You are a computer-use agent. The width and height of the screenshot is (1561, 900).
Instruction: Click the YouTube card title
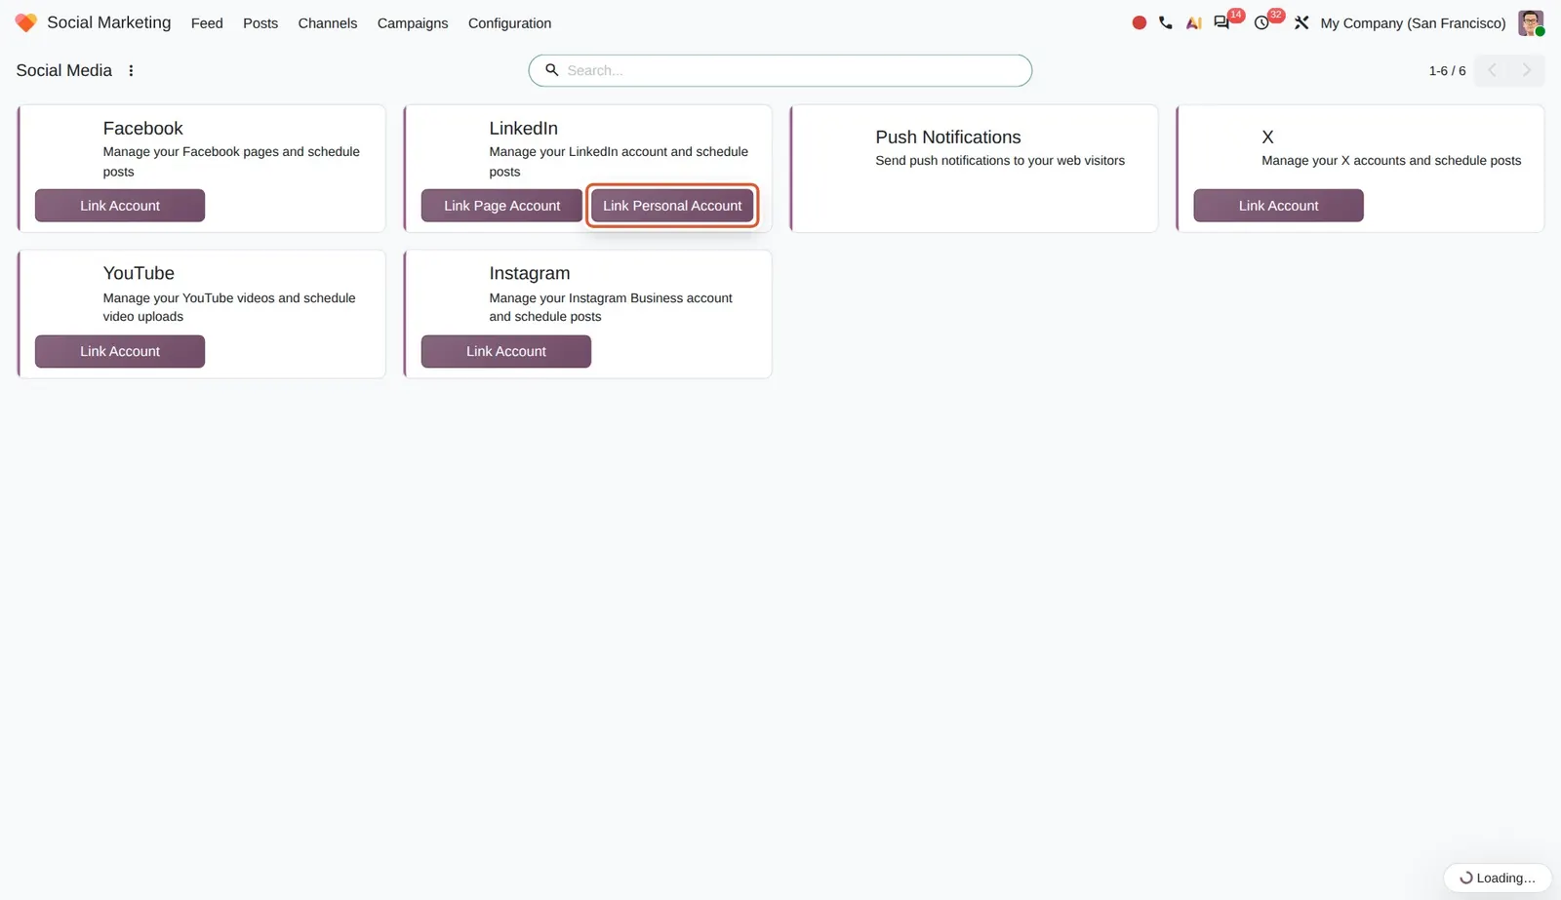pyautogui.click(x=139, y=274)
